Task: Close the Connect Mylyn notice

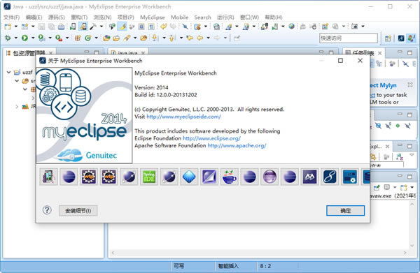Action: pos(410,84)
